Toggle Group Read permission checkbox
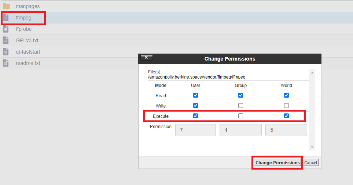This screenshot has width=353, height=185. tap(240, 95)
